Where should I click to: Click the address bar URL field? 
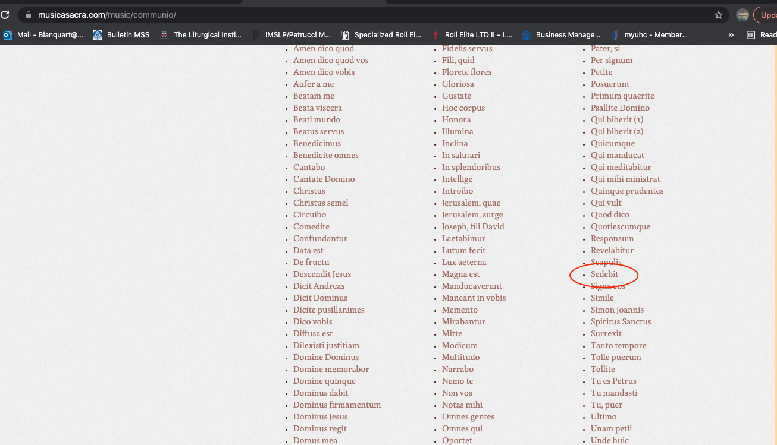pos(357,15)
